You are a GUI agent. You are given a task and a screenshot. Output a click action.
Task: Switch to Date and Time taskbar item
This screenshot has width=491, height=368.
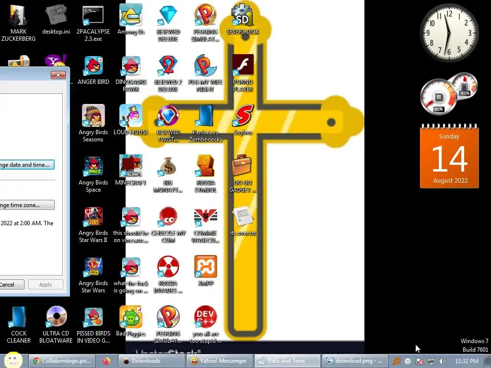[288, 361]
